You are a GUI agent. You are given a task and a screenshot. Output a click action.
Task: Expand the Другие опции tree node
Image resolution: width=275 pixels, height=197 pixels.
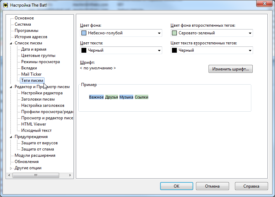point(11,168)
